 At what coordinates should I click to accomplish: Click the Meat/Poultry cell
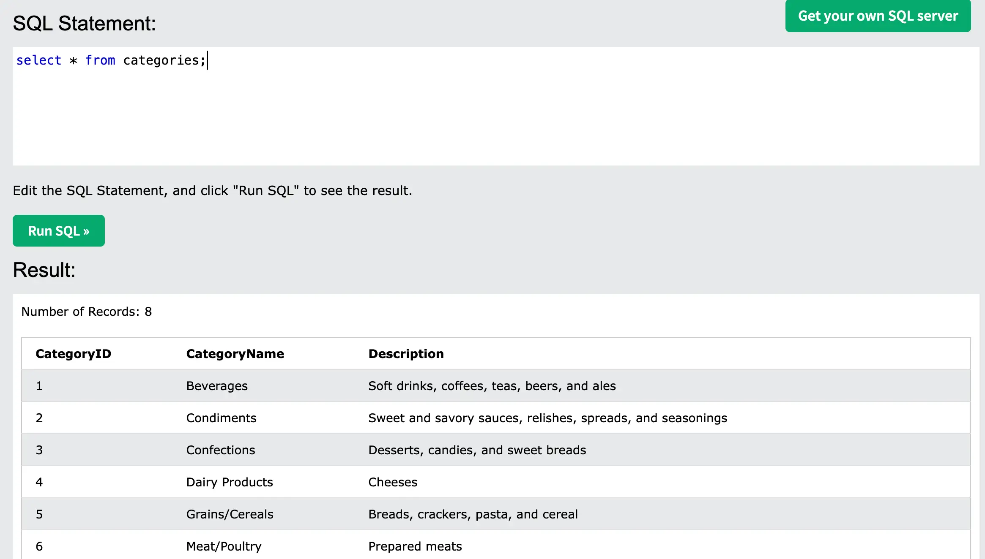tap(224, 546)
